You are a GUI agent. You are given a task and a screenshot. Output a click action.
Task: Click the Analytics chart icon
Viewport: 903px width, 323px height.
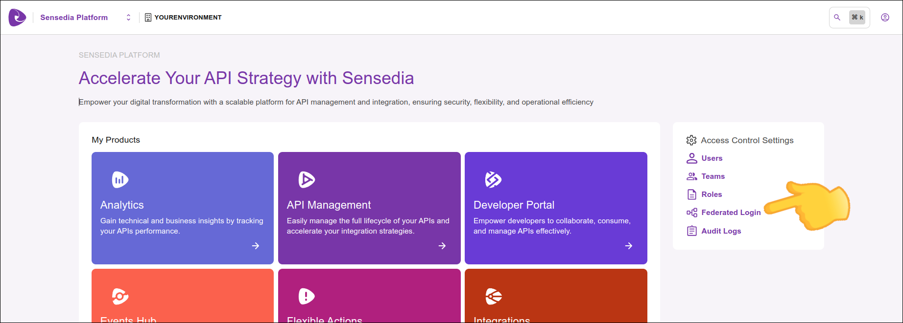click(120, 180)
